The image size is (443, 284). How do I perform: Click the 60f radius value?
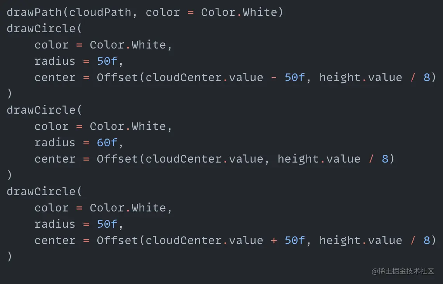(x=107, y=143)
